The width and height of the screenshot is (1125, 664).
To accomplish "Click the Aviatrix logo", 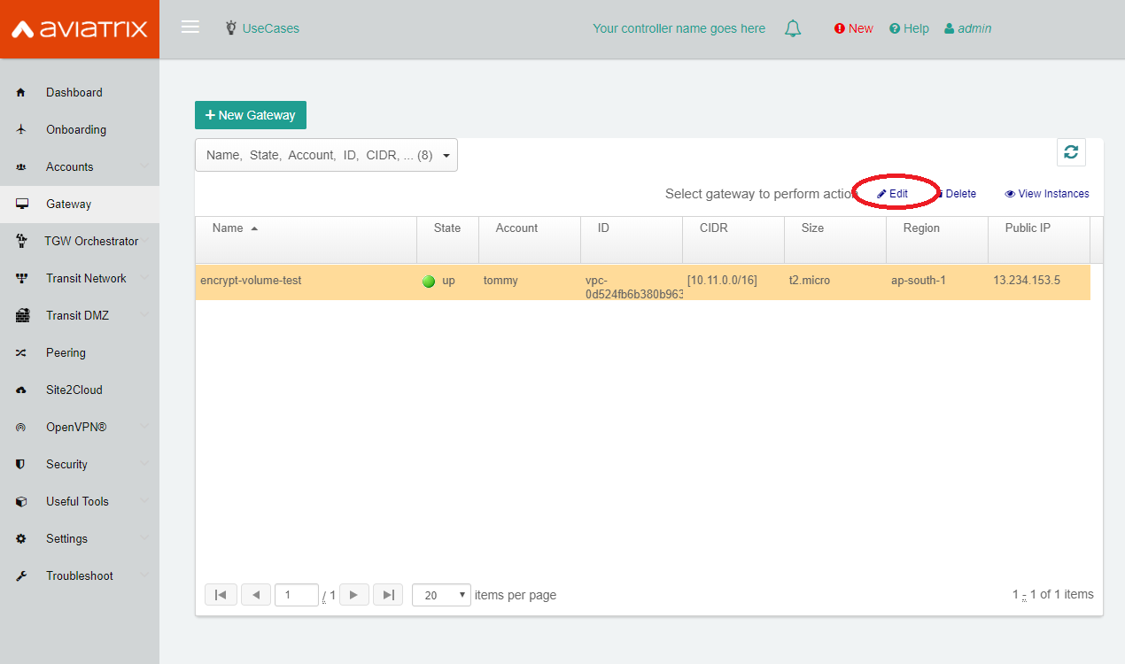I will (x=78, y=28).
